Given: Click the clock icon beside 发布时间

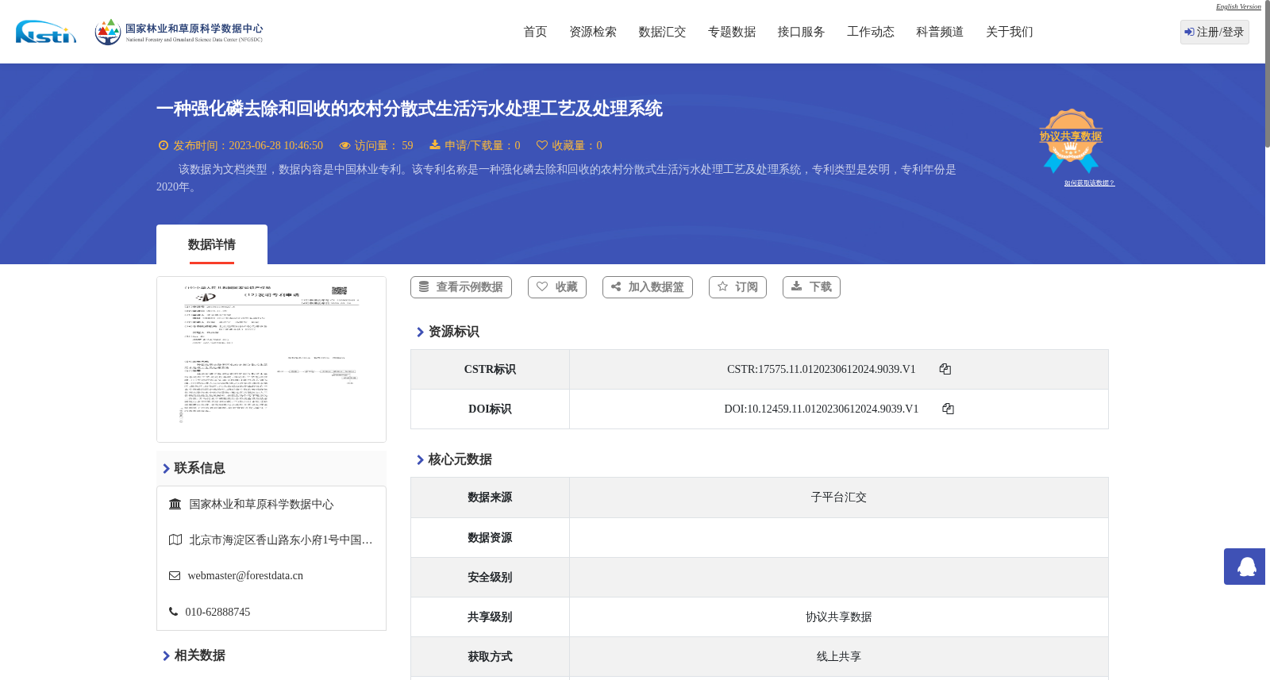Looking at the screenshot, I should (x=164, y=145).
